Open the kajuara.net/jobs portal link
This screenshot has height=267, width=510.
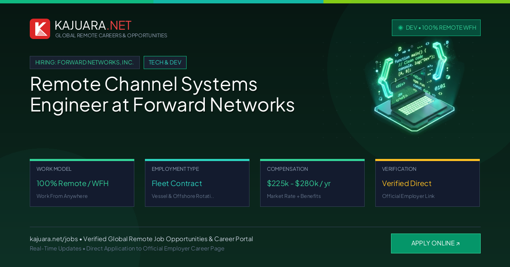pos(54,239)
